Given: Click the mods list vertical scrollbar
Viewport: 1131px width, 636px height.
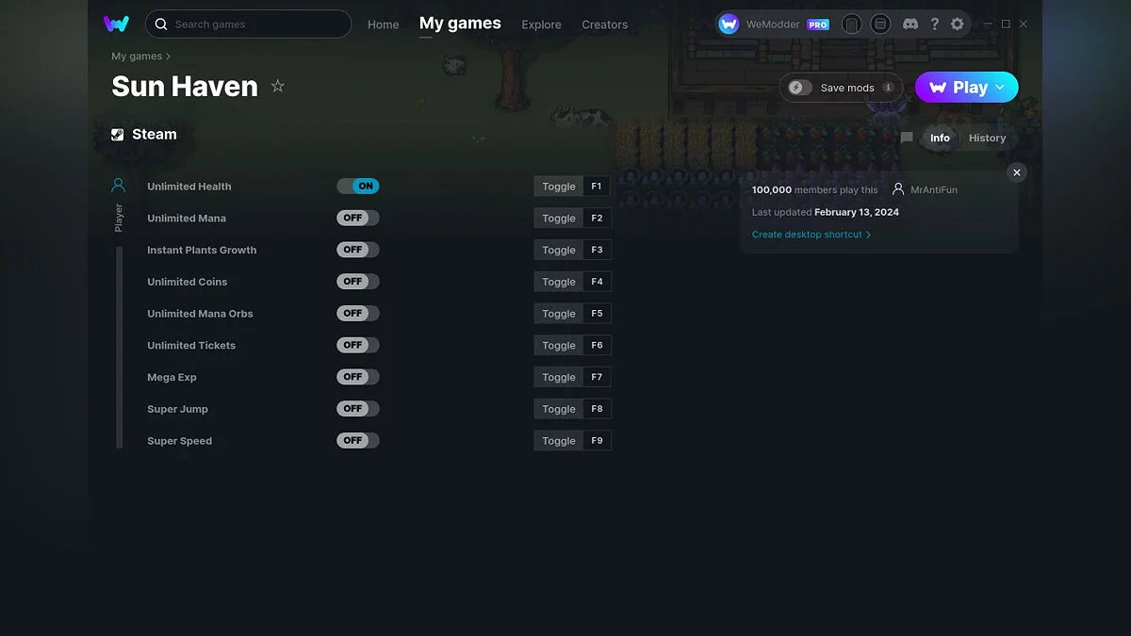Looking at the screenshot, I should (120, 347).
